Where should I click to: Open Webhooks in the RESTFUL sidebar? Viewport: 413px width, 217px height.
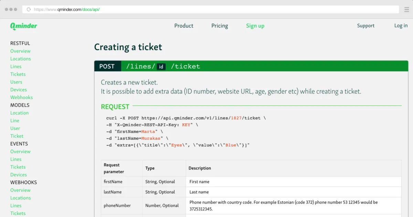pos(21,98)
